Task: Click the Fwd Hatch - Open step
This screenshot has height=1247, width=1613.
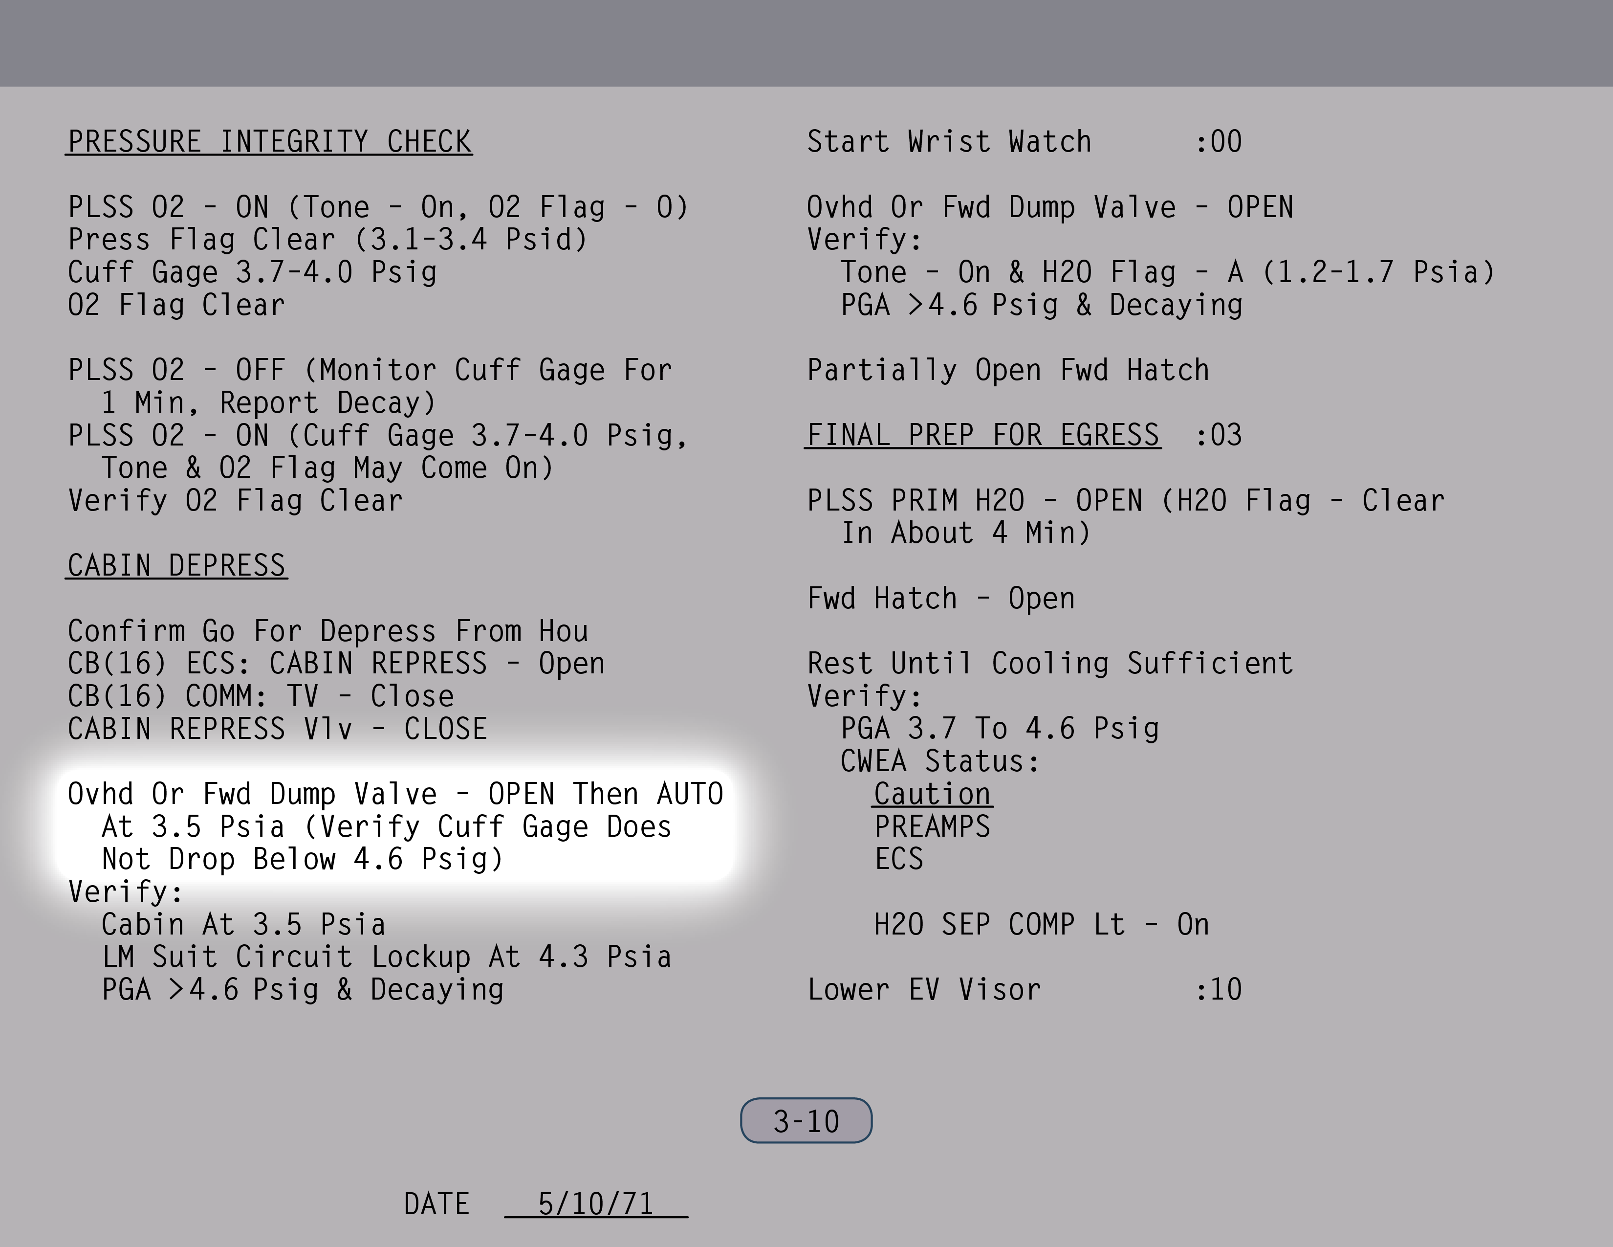Action: 940,599
